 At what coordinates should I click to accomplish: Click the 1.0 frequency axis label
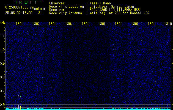pyautogui.click(x=2, y=50)
